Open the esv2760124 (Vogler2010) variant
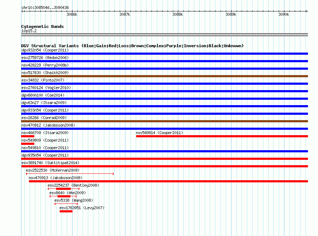318x236 pixels. (x=46, y=88)
